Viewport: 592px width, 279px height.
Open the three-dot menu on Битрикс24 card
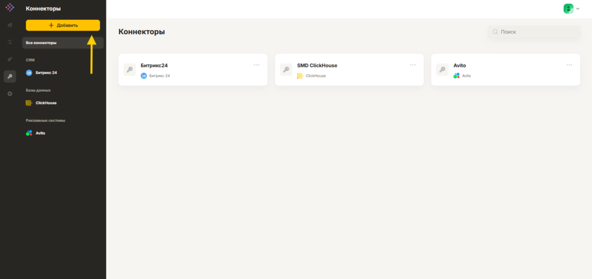(x=257, y=65)
